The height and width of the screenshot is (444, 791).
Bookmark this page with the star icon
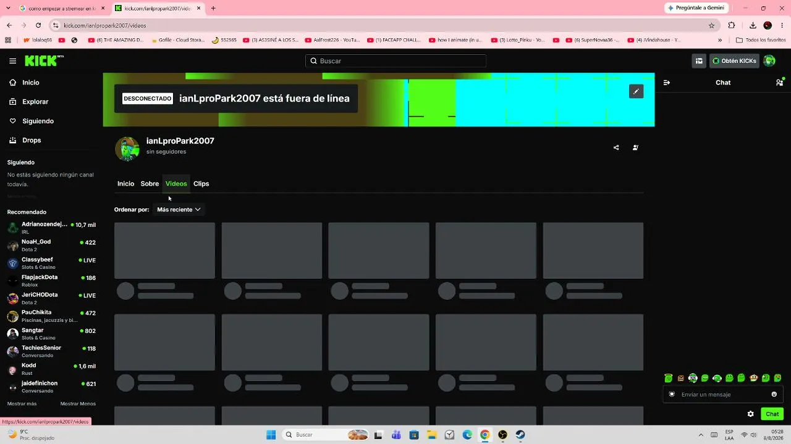(x=711, y=25)
